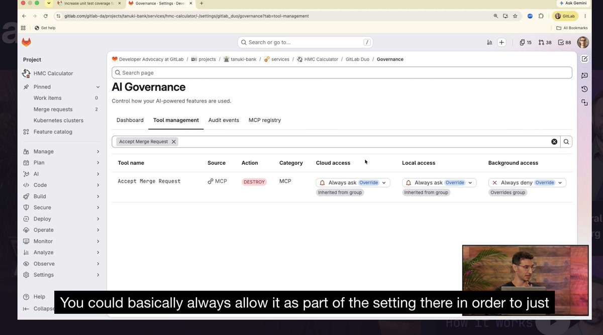Open the apps grid in bookmarks bar
Screen dimensions: 603x335
23,28
